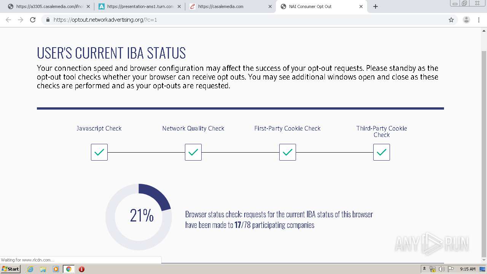Click the Third-Party Cookie Check checkmark box
The height and width of the screenshot is (274, 487).
(382, 152)
